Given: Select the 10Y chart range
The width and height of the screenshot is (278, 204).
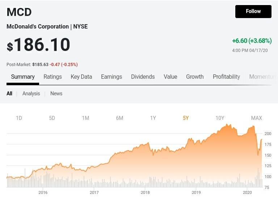Looking at the screenshot, I should (220, 118).
